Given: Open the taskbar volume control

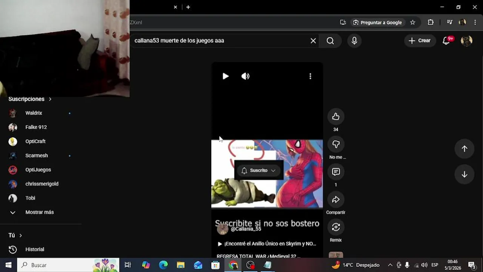Looking at the screenshot, I should (x=424, y=265).
